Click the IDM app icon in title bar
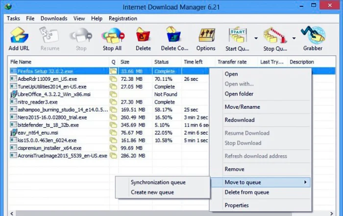The width and height of the screenshot is (343, 216). (8, 6)
